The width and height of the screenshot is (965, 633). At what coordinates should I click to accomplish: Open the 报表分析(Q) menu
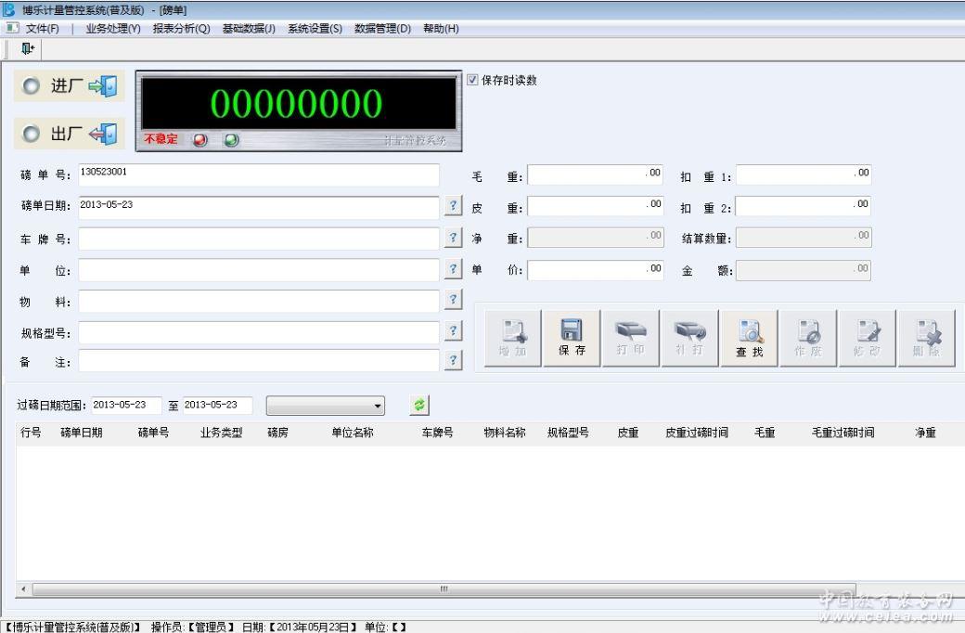click(x=181, y=29)
